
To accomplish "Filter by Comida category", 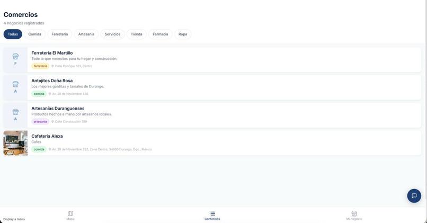I will click(35, 34).
